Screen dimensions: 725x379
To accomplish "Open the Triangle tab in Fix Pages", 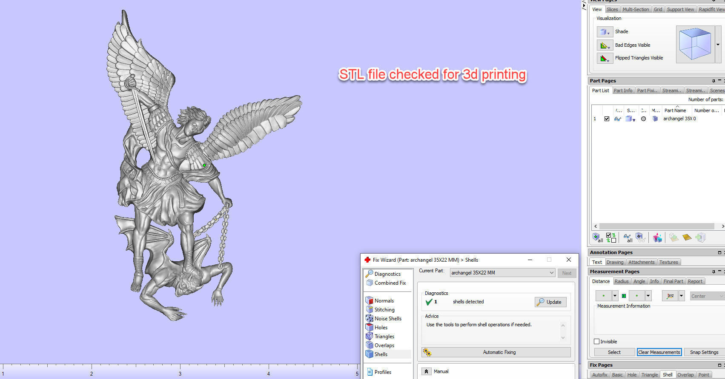I will click(649, 375).
